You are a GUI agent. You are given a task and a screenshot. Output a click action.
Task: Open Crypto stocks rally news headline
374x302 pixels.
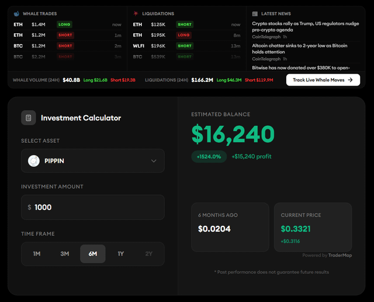pyautogui.click(x=305, y=26)
